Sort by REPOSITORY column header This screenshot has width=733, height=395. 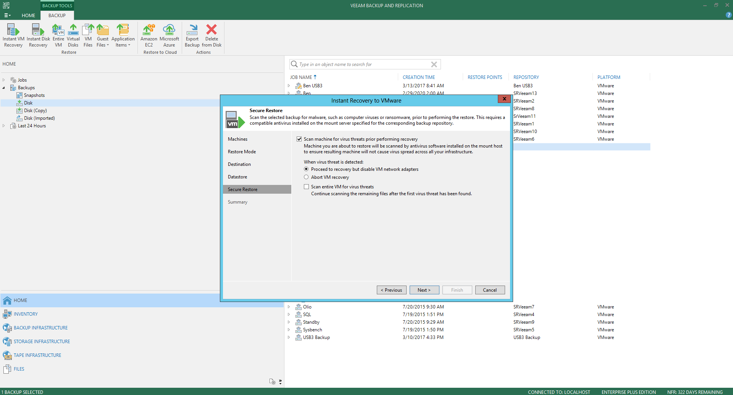[x=526, y=77]
